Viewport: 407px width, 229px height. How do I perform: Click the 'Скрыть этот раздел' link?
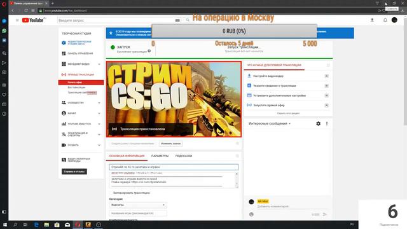(288, 113)
